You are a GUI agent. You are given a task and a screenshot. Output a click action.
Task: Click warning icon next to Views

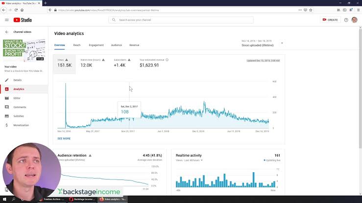tap(67, 60)
